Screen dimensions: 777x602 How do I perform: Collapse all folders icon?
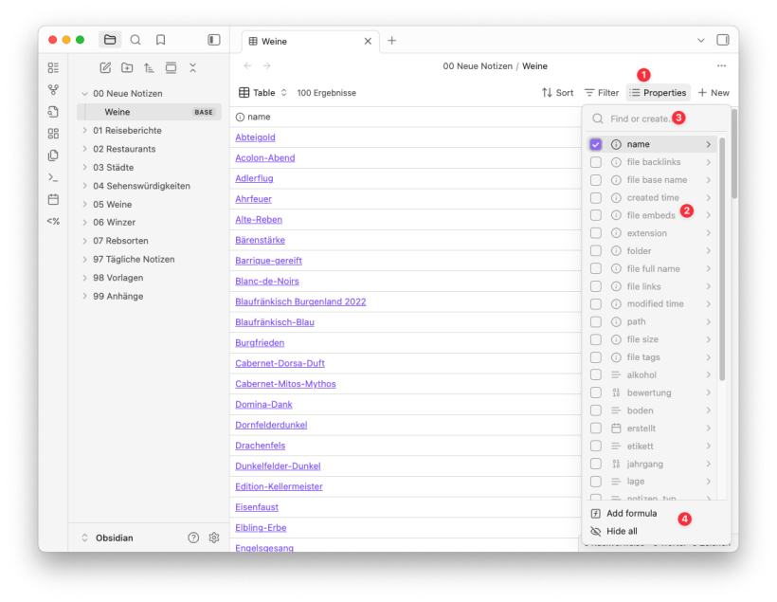pyautogui.click(x=192, y=68)
